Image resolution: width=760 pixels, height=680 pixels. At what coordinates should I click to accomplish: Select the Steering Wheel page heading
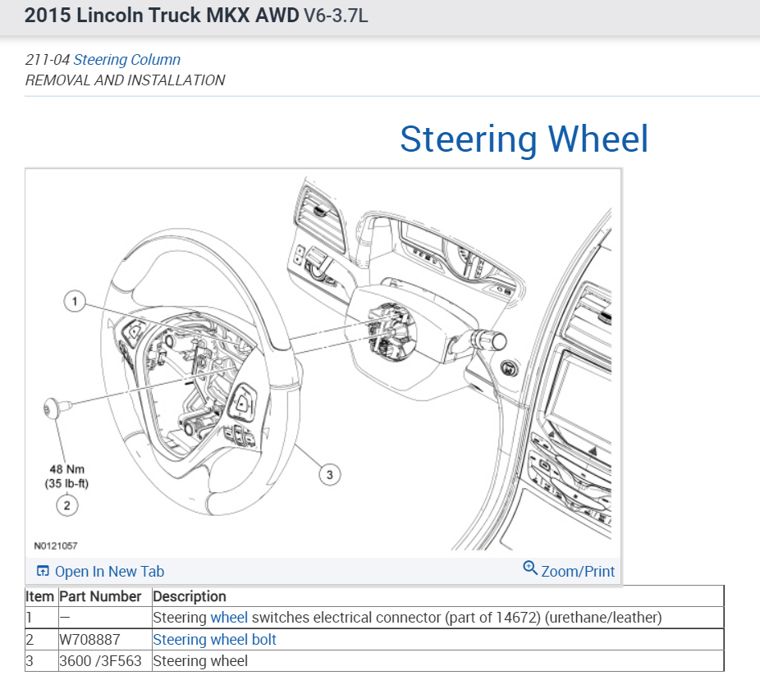click(x=524, y=139)
